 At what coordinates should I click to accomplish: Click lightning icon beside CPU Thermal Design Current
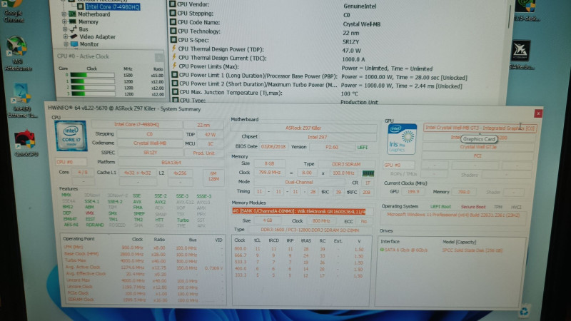pos(174,57)
